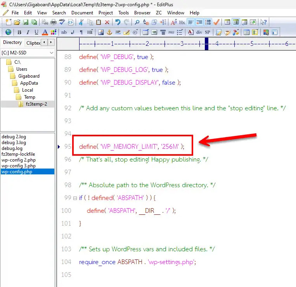Click the Hx hex viewer icon
Screen dimensions: 296x287
182,22
